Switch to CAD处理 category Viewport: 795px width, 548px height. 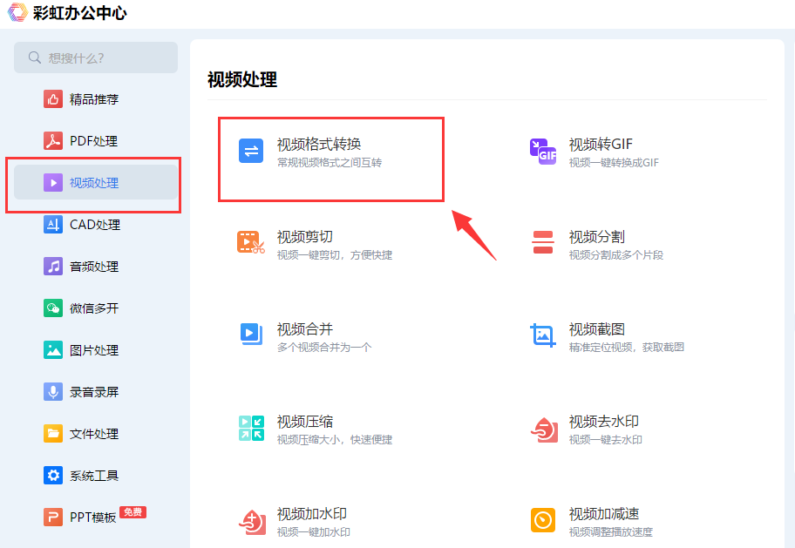click(96, 225)
